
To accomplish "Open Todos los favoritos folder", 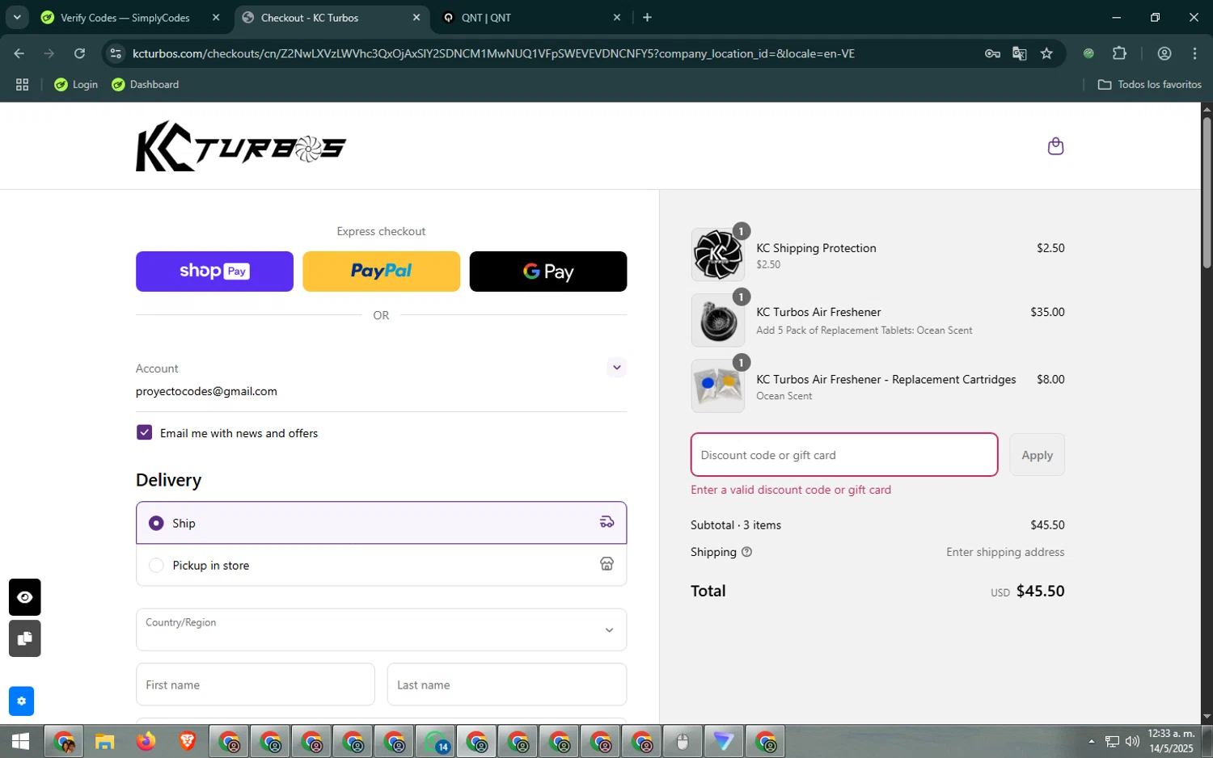I will tap(1149, 84).
